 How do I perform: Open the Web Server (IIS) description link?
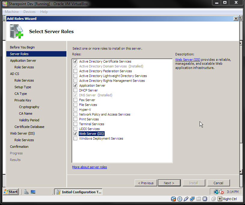click(188, 60)
